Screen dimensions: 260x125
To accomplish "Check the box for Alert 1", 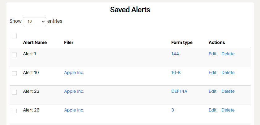I will [x=14, y=55].
